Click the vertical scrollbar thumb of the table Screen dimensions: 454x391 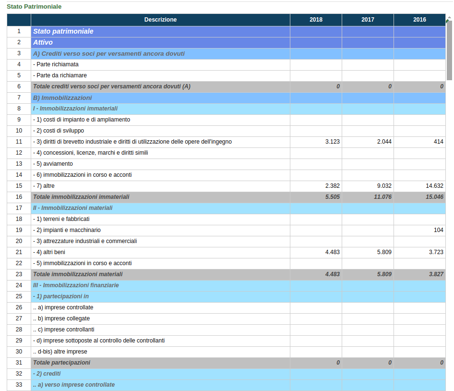coord(449,50)
